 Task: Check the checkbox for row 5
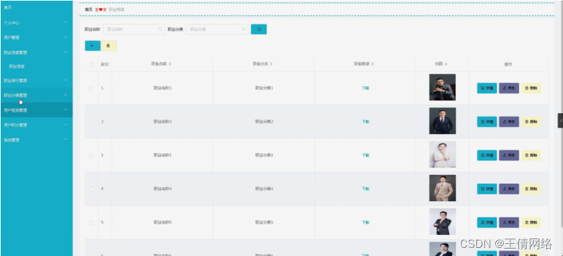tap(91, 222)
